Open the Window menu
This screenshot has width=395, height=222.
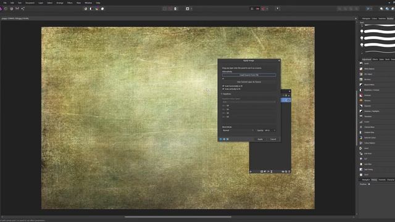88,2
